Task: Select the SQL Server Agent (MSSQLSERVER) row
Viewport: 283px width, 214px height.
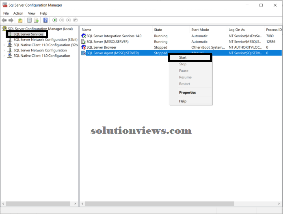Action: 181,53
